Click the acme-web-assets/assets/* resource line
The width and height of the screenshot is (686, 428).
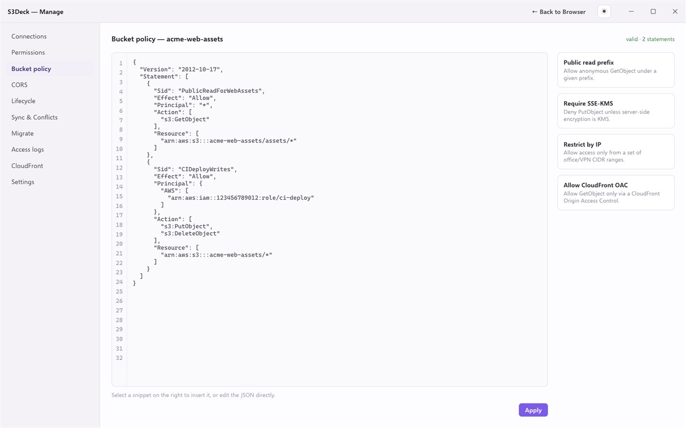[228, 141]
